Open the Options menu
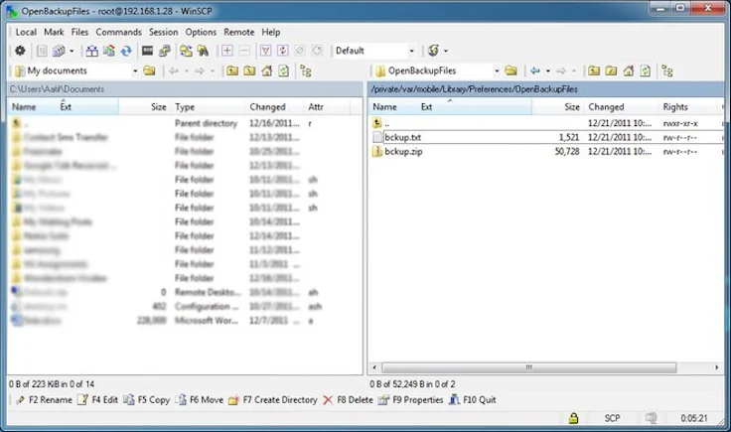 click(201, 32)
